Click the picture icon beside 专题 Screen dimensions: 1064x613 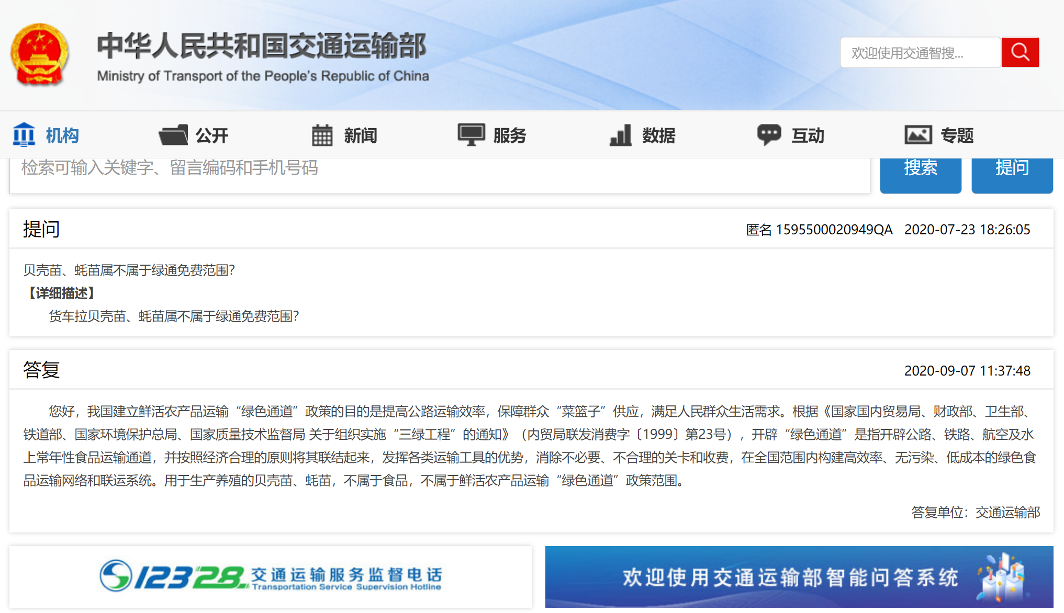[x=918, y=135]
